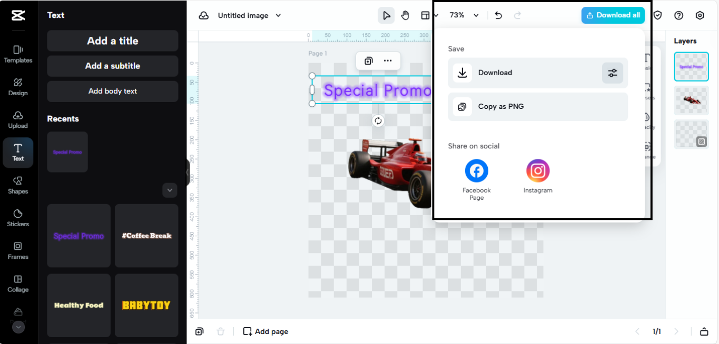Select Special Promo text on canvas
Viewport: 719px width, 344px height.
[x=377, y=90]
